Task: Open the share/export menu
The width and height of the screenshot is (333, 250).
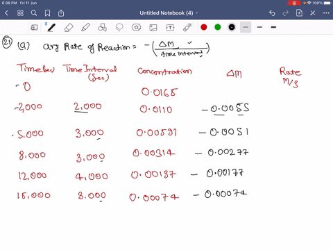Action: tap(61, 13)
